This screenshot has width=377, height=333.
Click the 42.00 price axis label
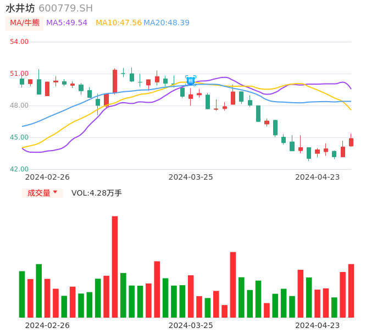point(19,169)
